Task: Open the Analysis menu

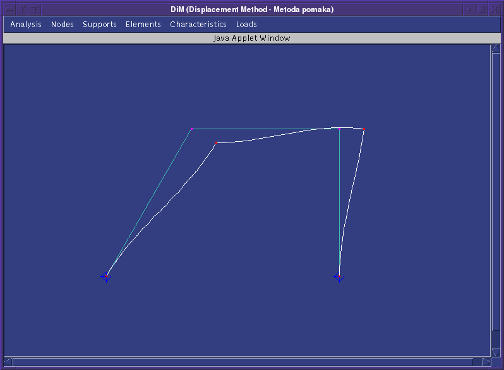Action: point(26,25)
